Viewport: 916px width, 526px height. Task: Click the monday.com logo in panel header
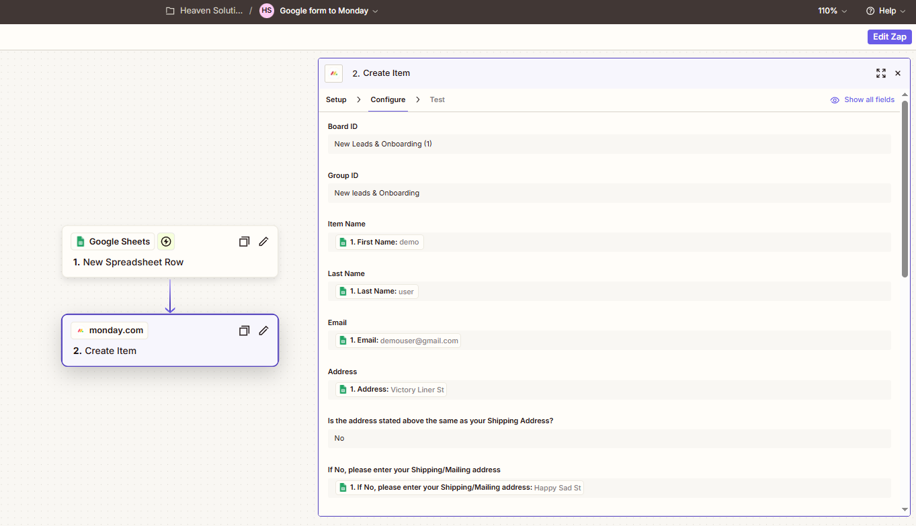[x=334, y=73]
